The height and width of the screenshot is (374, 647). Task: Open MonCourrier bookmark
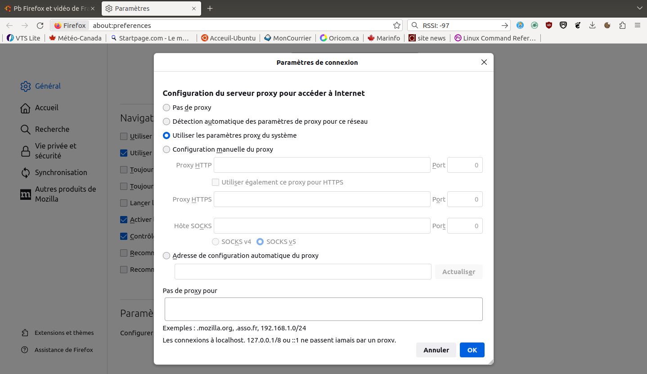(288, 38)
